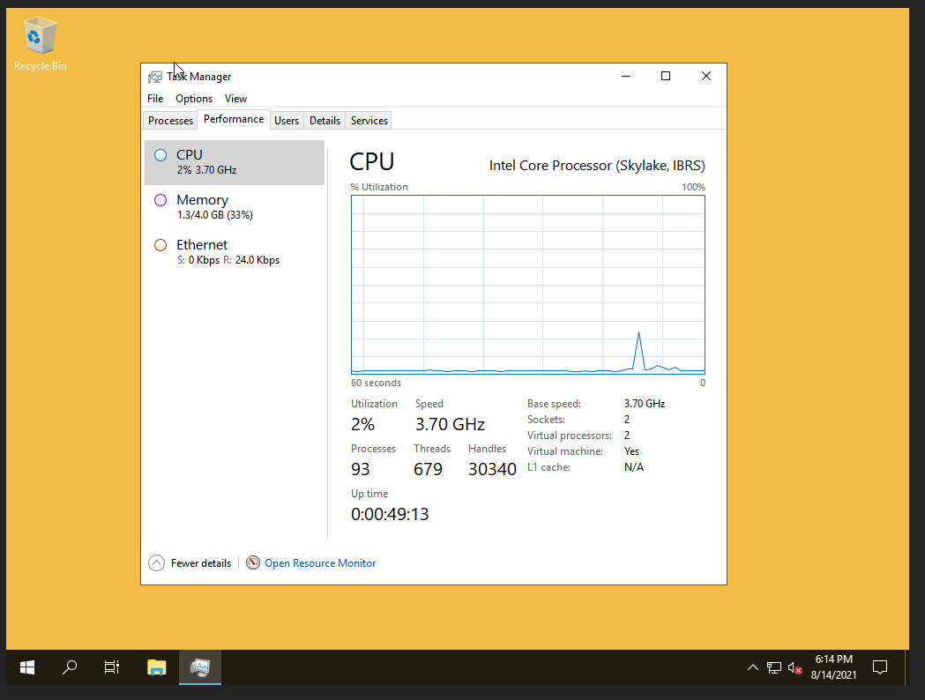925x700 pixels.
Task: Select the Ethernet circle icon in sidebar
Action: (160, 245)
